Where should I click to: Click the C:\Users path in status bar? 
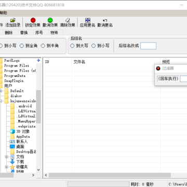click(x=178, y=184)
